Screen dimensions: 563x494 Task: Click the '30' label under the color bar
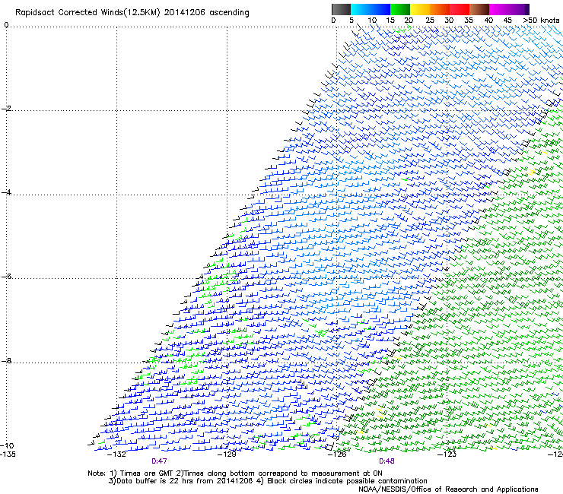(x=449, y=21)
